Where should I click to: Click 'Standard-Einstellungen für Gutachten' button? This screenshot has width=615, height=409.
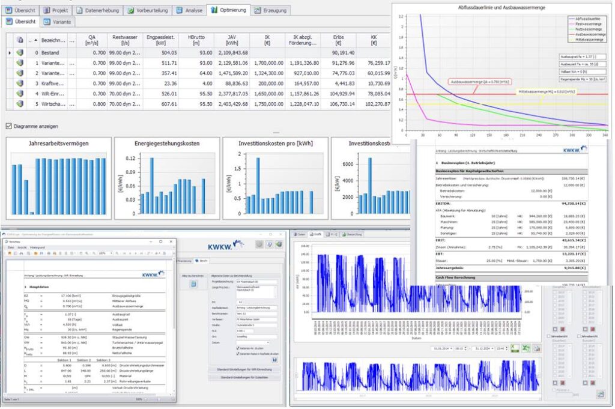tap(243, 377)
